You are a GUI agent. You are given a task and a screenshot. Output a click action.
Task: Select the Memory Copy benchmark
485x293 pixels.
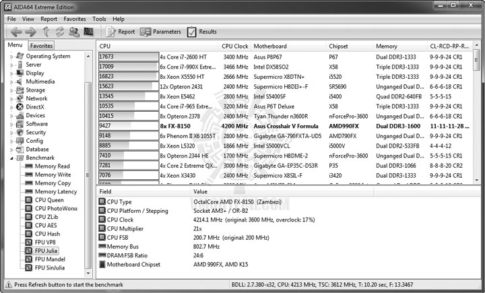coord(53,183)
